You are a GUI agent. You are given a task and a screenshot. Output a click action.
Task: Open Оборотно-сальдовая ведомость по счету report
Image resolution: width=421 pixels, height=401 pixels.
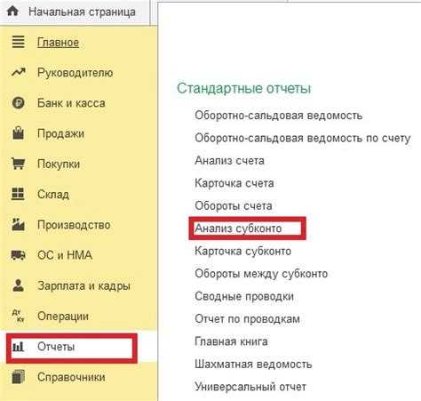pyautogui.click(x=303, y=138)
